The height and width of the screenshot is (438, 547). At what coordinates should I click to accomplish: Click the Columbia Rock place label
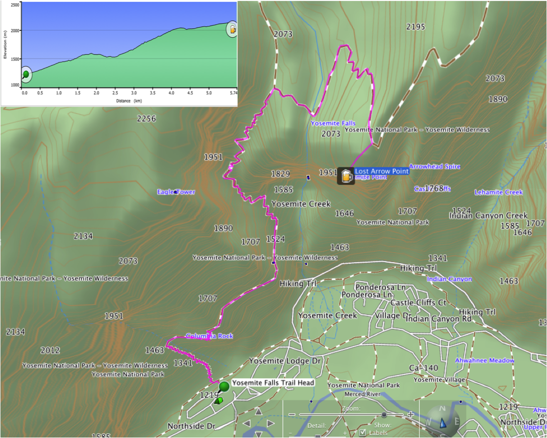coord(209,336)
